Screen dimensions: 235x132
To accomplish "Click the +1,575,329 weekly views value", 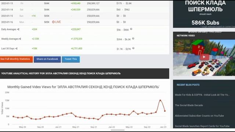I will pos(76,39).
